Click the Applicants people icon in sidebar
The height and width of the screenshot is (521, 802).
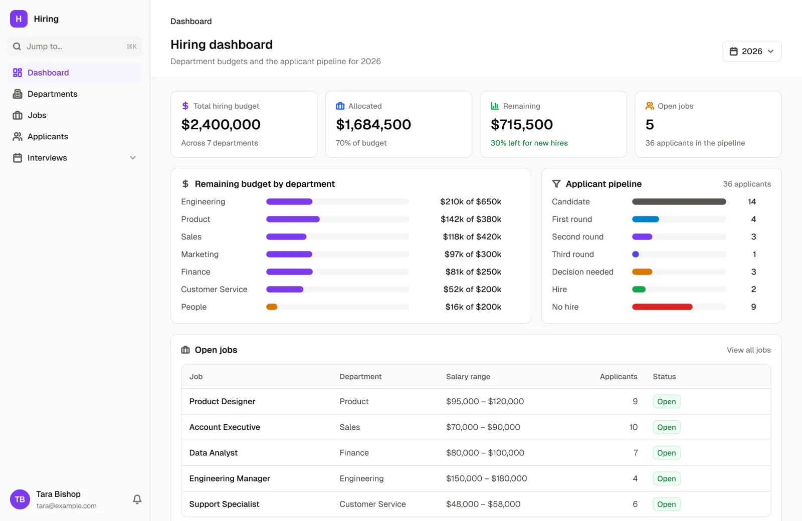tap(18, 137)
